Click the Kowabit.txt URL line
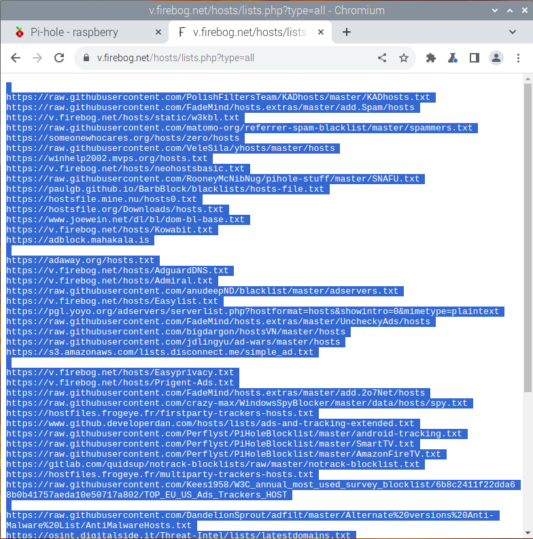The height and width of the screenshot is (539, 533). (109, 230)
